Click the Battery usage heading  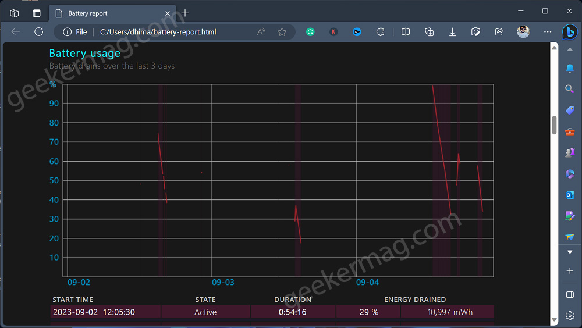pos(84,54)
